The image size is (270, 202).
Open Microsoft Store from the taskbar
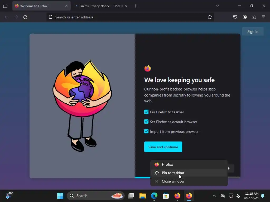tap(166, 196)
